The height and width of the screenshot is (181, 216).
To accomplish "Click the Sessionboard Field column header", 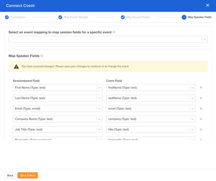I will 26,81.
